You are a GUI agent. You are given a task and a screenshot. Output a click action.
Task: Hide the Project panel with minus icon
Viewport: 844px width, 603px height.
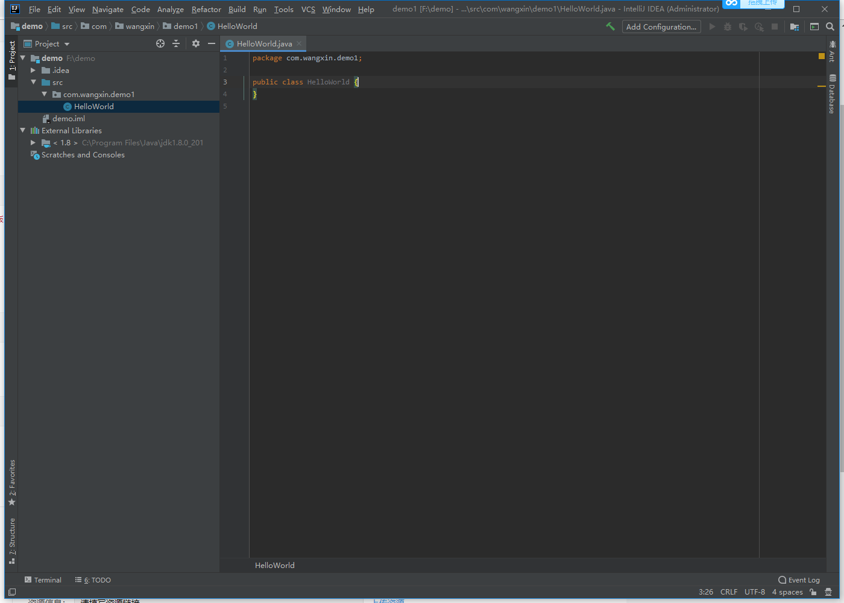coord(212,43)
